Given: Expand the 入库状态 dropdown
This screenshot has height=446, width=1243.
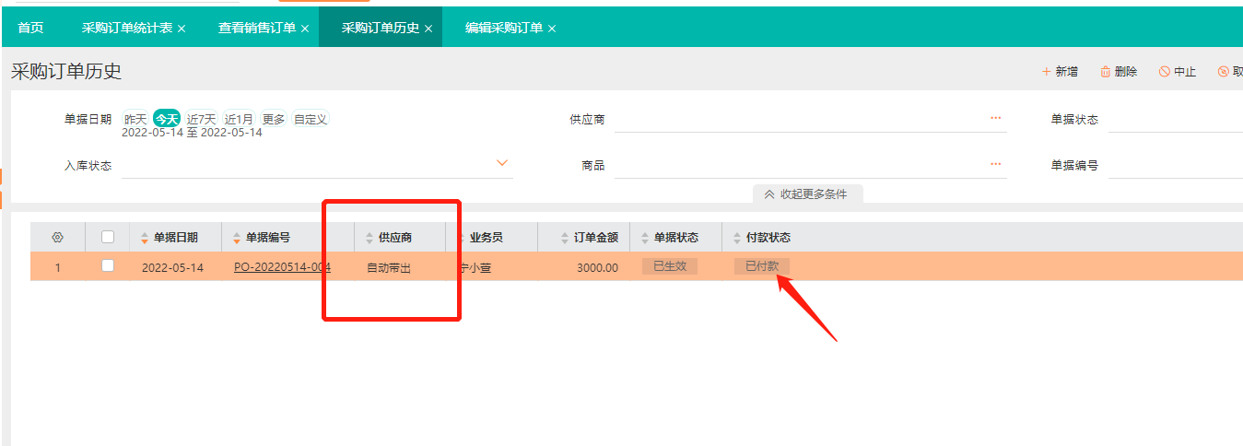Looking at the screenshot, I should point(502,163).
